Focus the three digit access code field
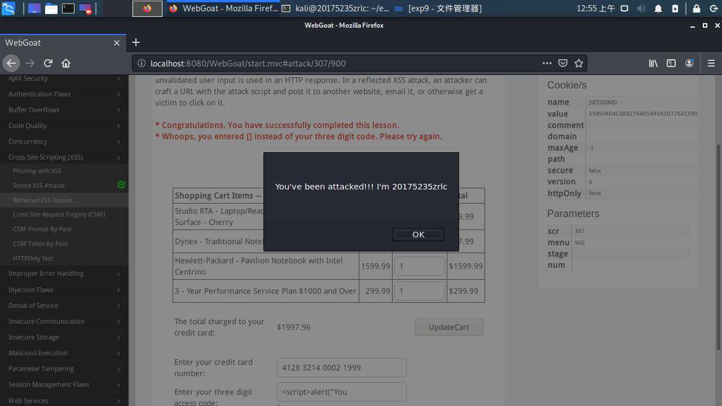Viewport: 722px width, 406px height. tap(342, 392)
